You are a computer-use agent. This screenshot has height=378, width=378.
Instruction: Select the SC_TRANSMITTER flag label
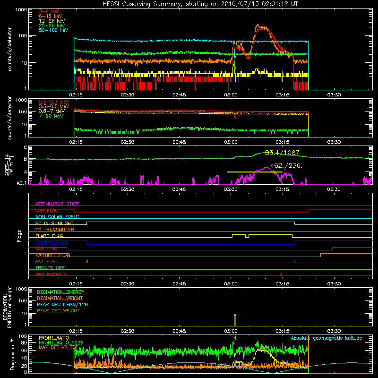(x=54, y=229)
